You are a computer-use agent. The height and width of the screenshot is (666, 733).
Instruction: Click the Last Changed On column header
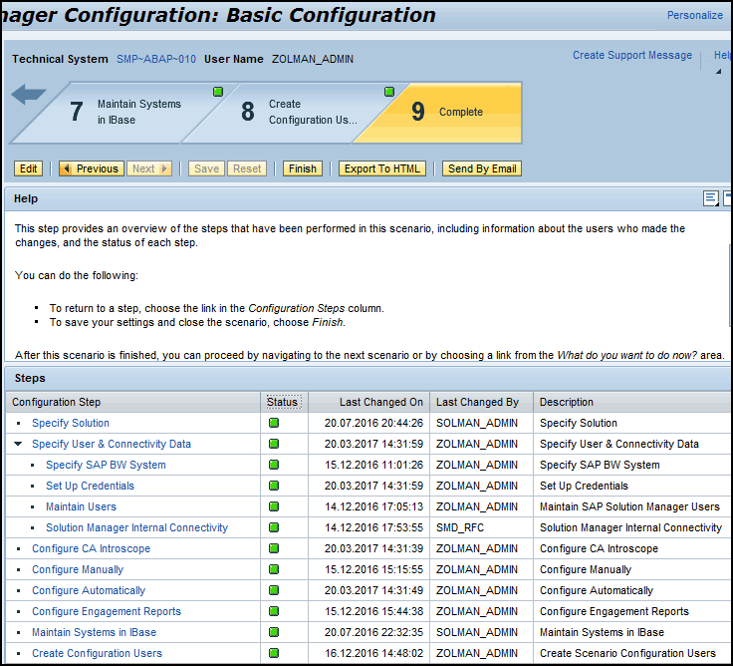coord(380,402)
